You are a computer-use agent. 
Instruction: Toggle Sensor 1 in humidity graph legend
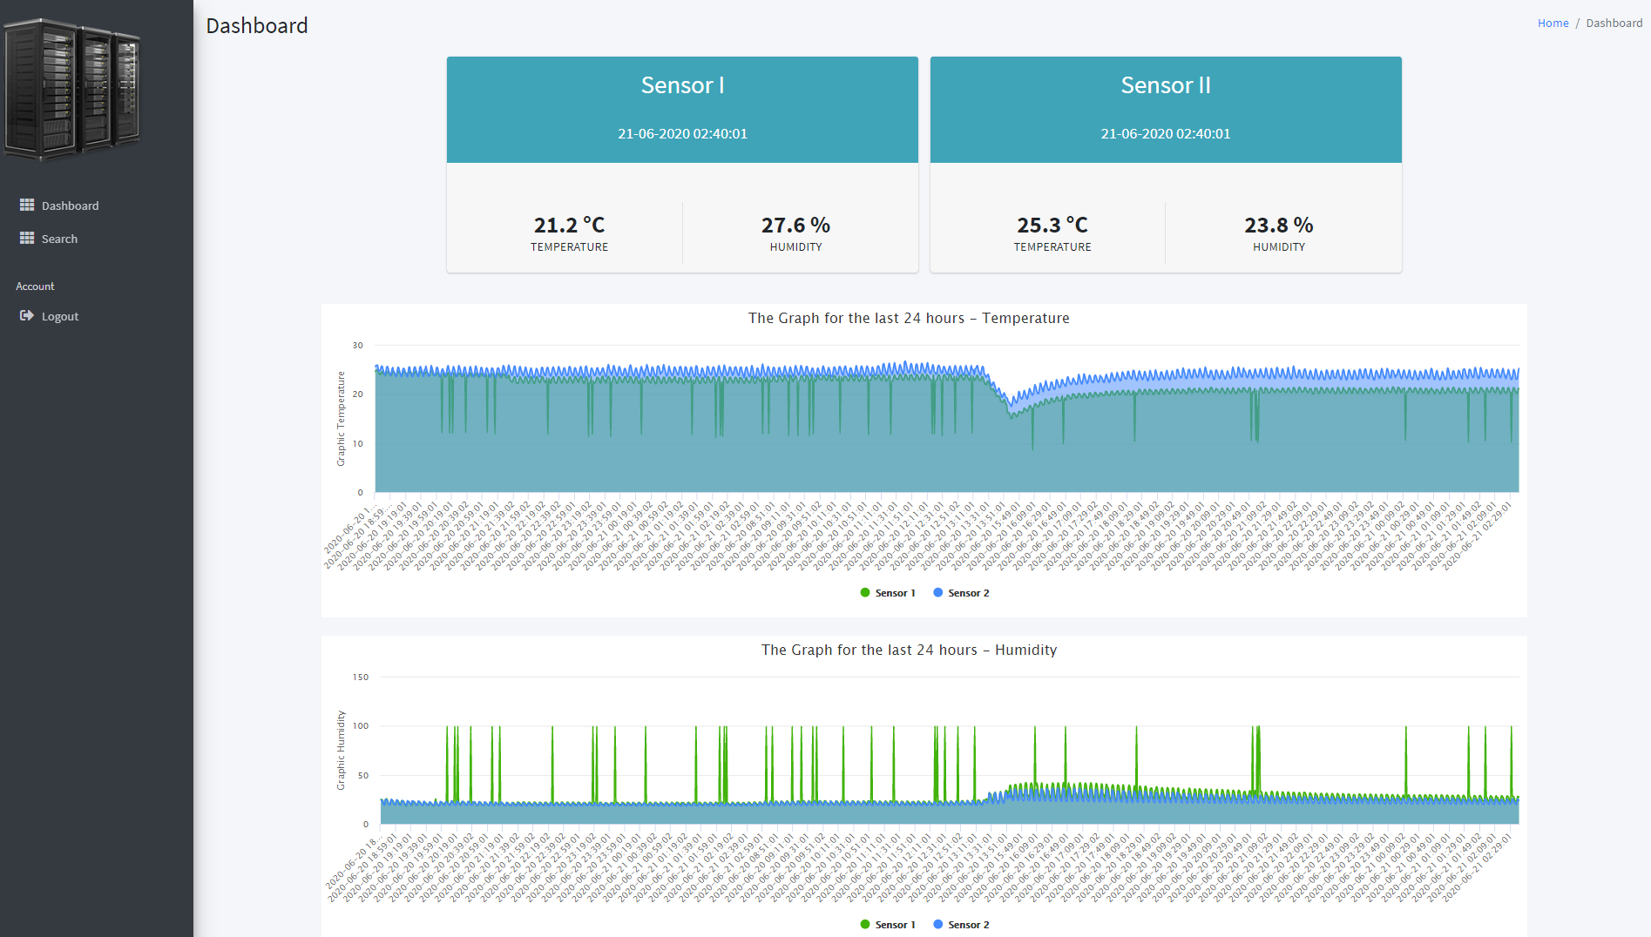[888, 925]
